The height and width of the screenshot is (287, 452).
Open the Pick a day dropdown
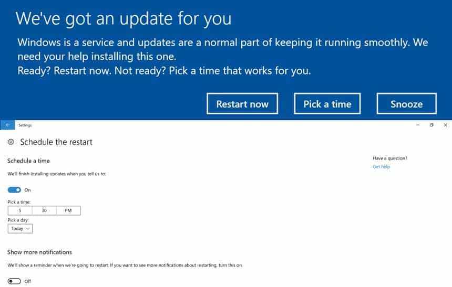pos(20,229)
